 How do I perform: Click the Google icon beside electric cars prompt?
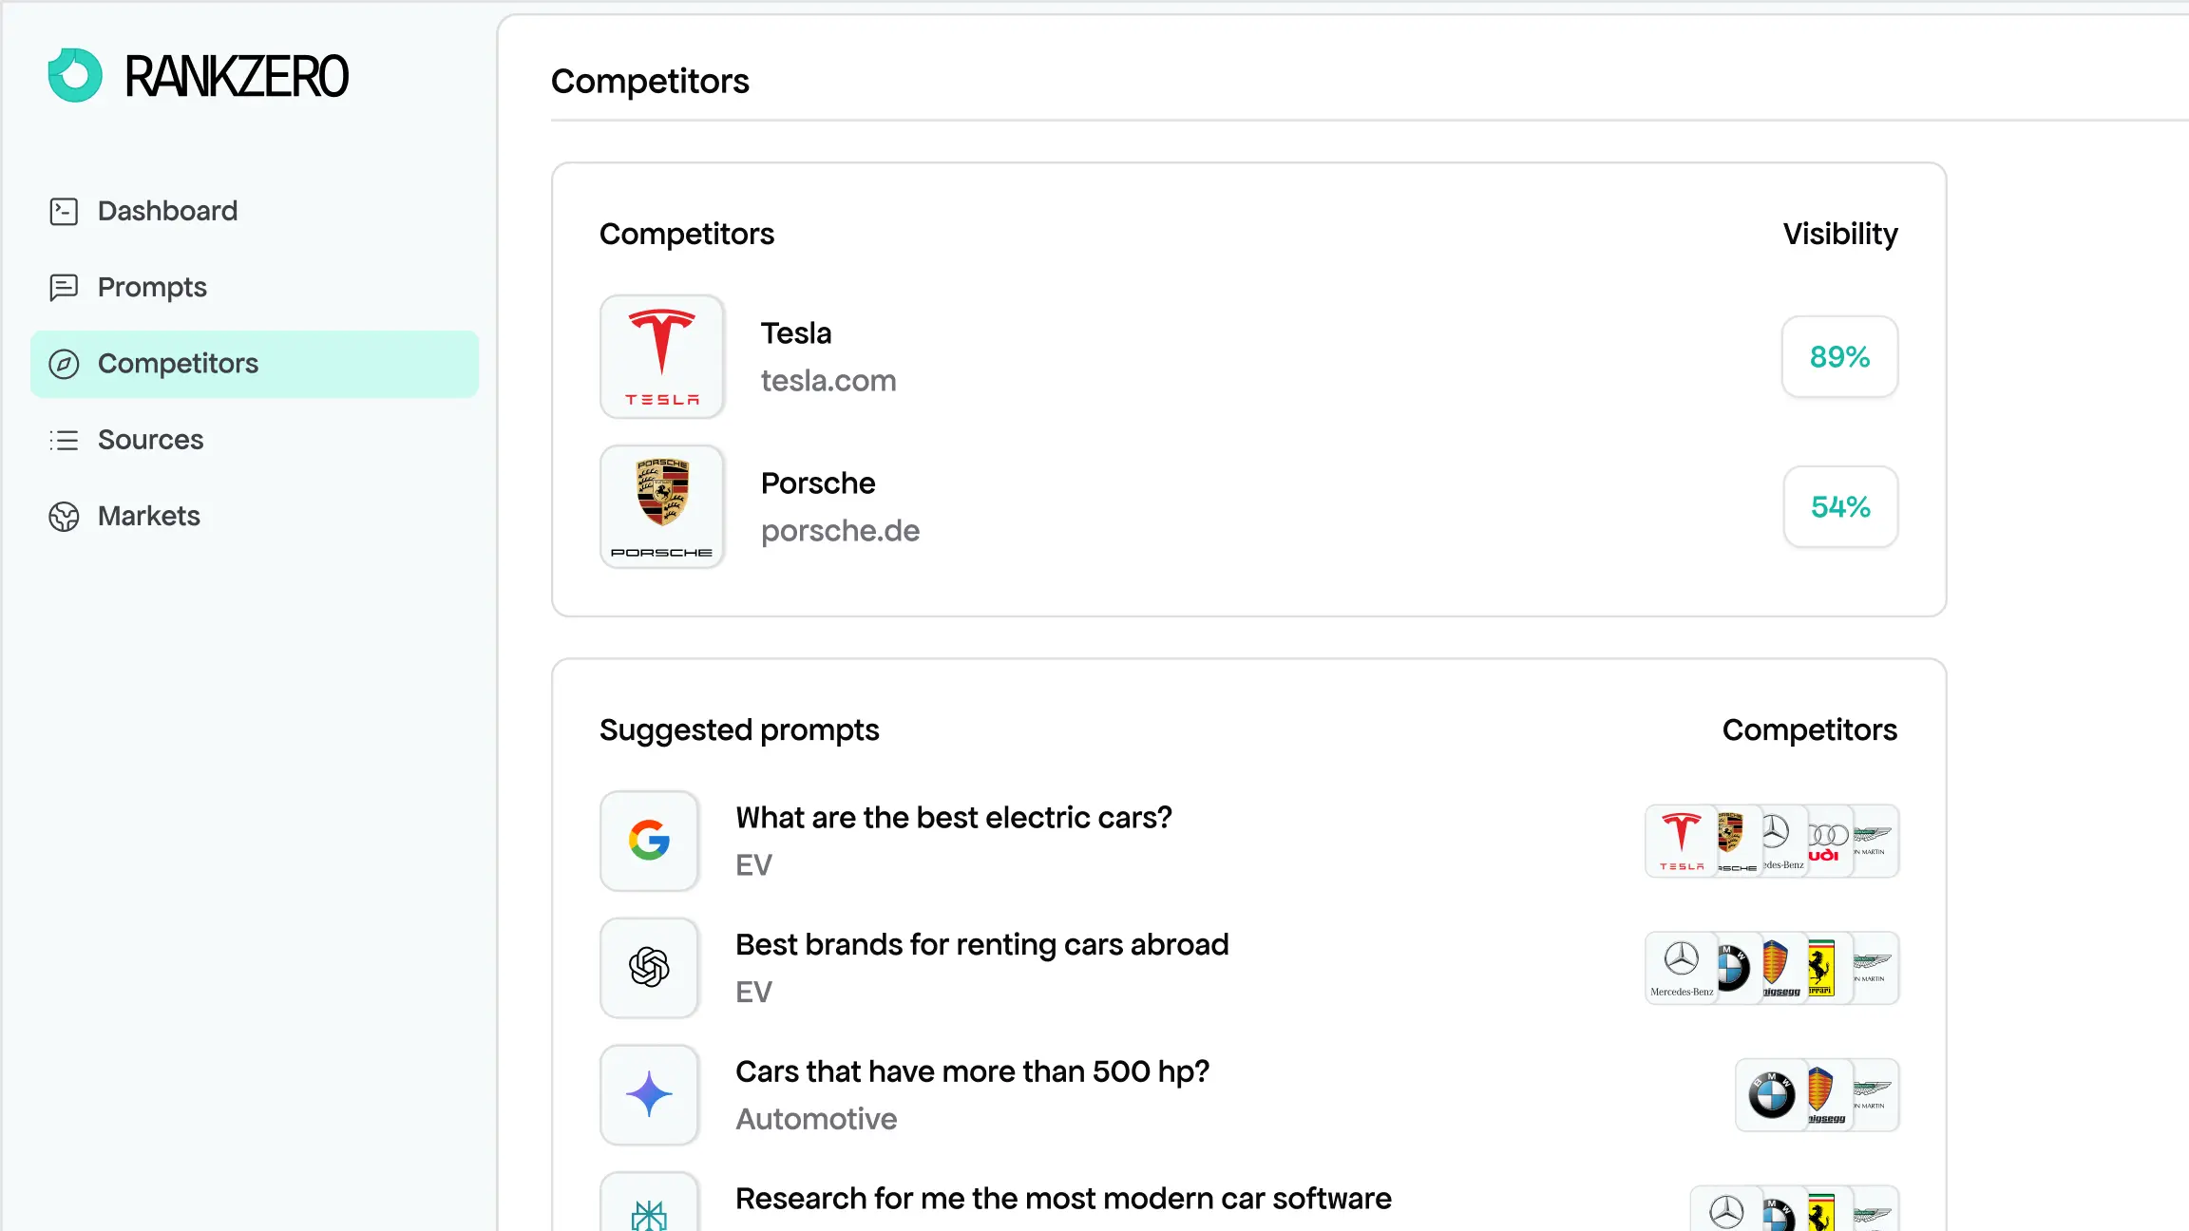650,841
